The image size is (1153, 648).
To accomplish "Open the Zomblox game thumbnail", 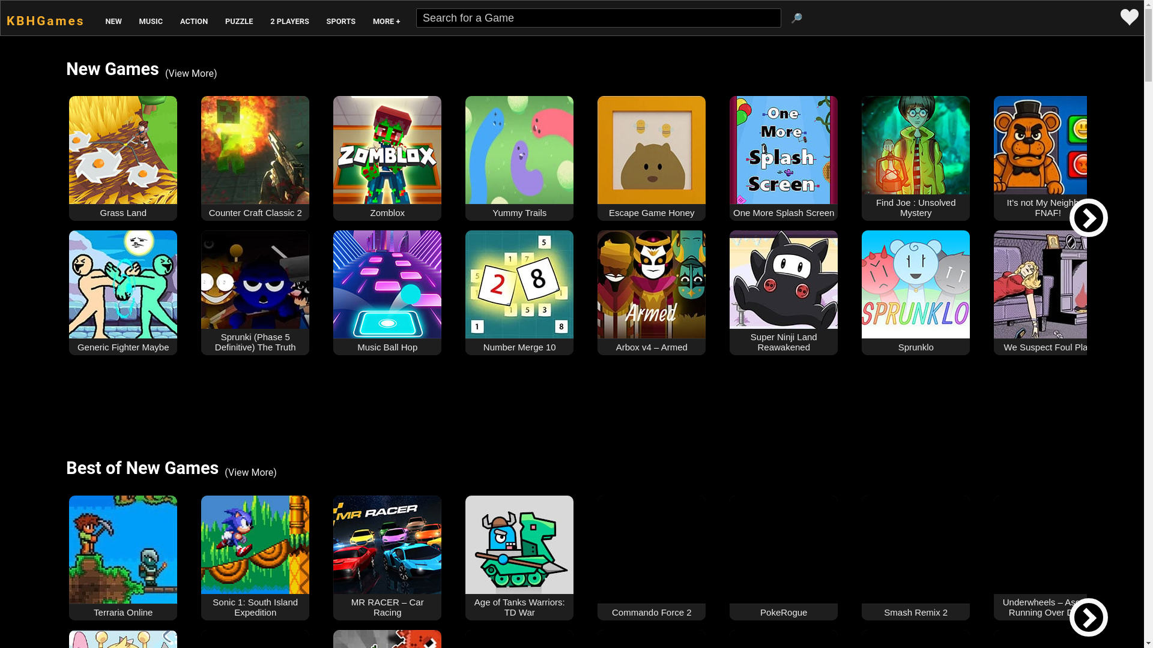I will (x=387, y=150).
